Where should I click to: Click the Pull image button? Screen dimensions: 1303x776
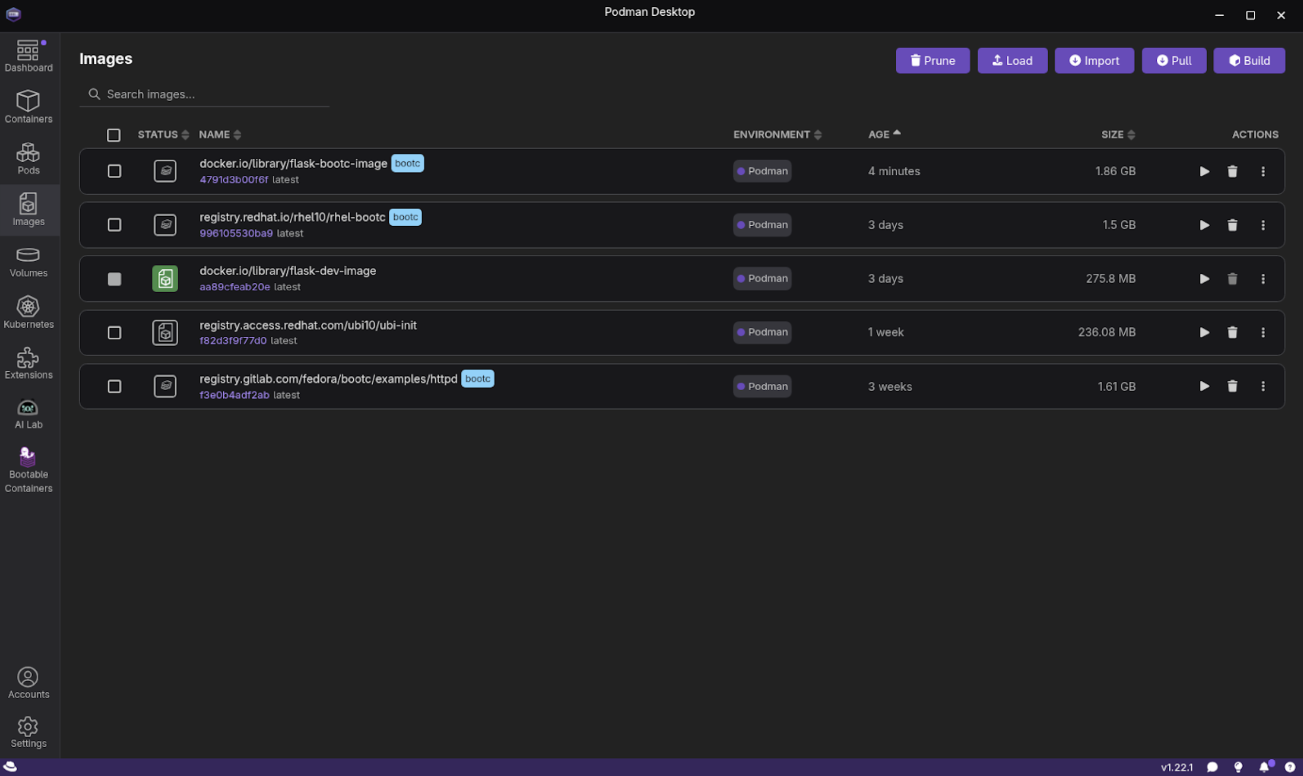(1174, 61)
